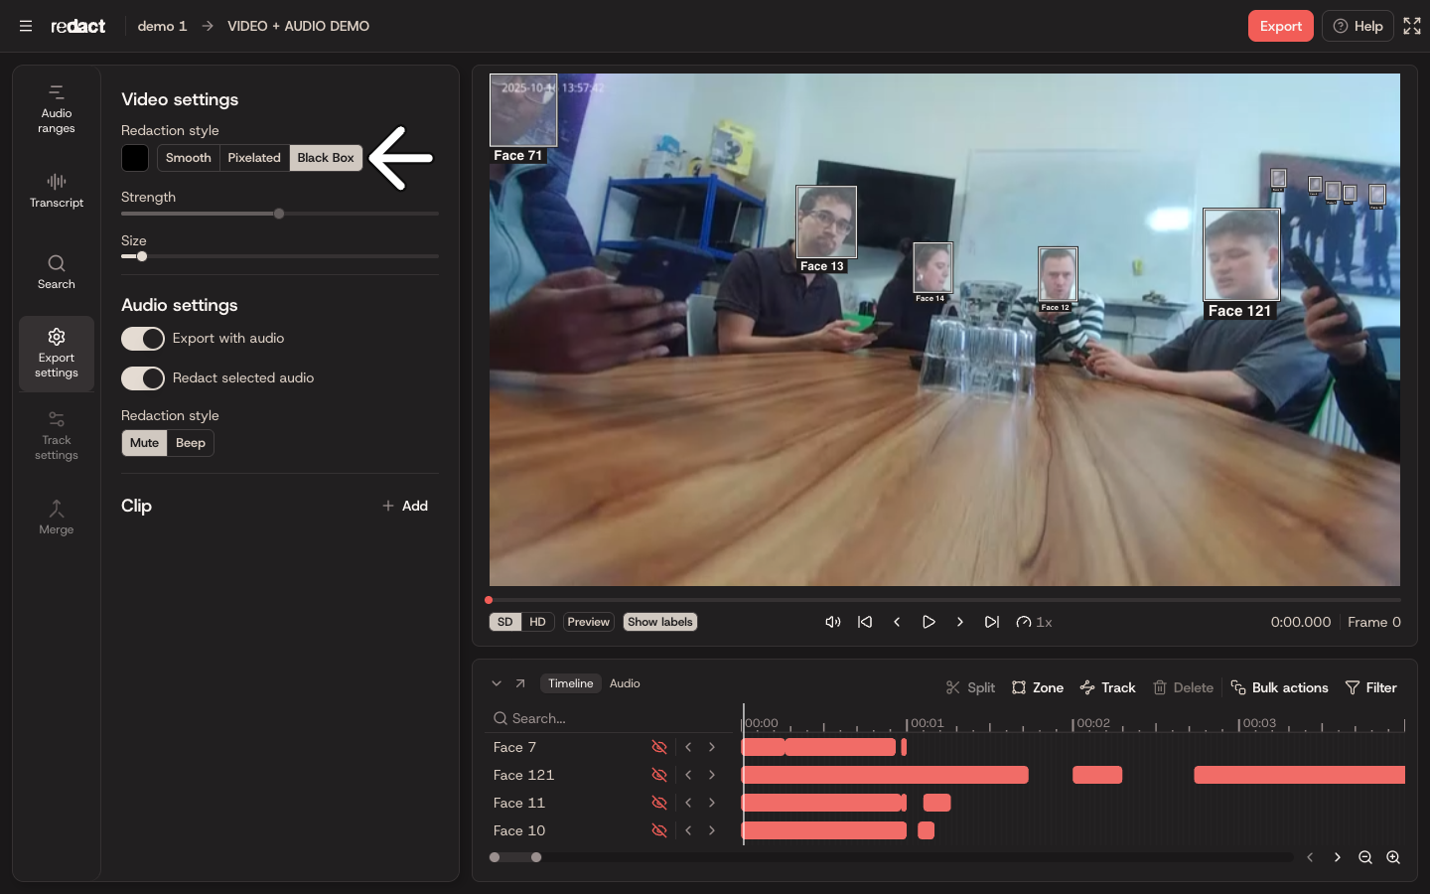Select the Timeline tab
This screenshot has height=894, width=1430.
[x=571, y=683]
